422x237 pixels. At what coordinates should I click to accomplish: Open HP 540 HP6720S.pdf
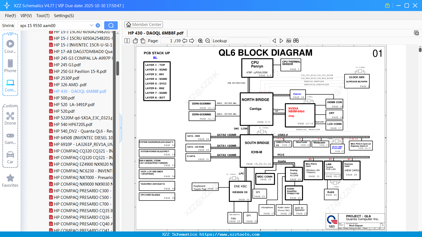coord(73,125)
